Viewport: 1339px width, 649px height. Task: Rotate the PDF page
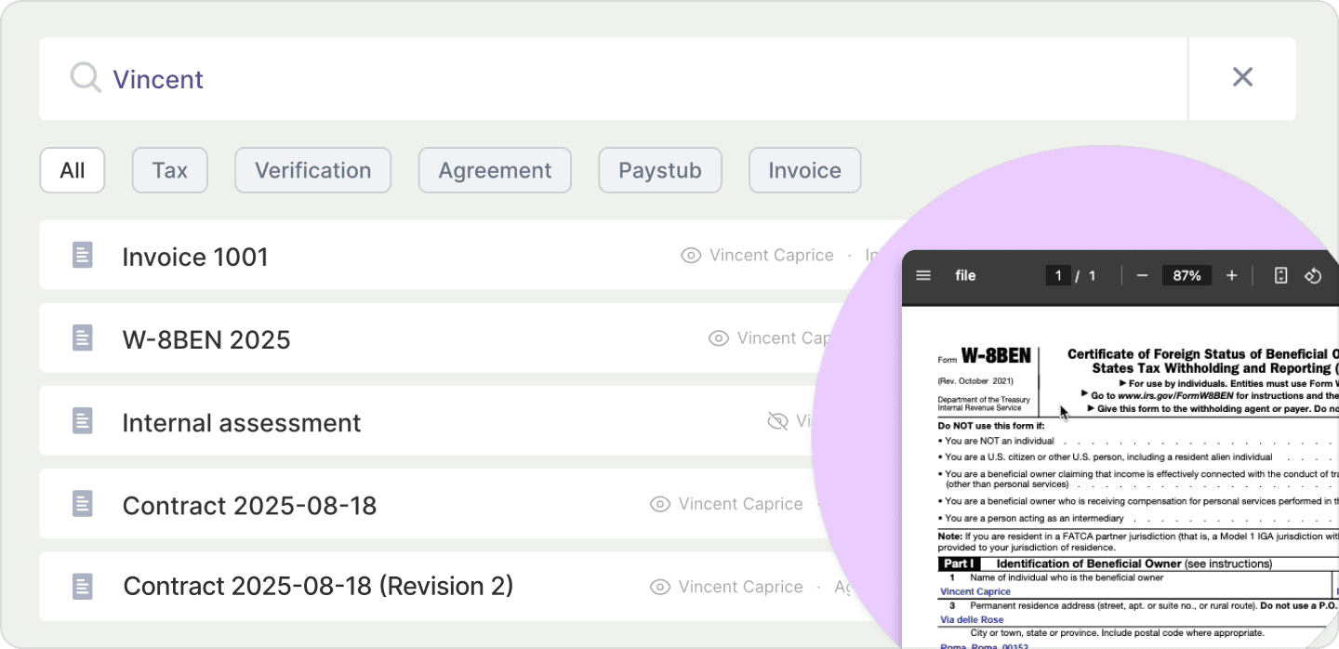pyautogui.click(x=1313, y=275)
